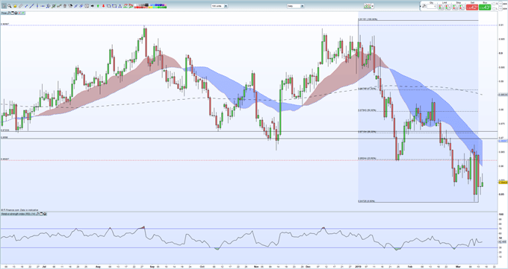The height and width of the screenshot is (269, 508).
Task: Select the cursor pointer tool
Action: (x=4, y=6)
